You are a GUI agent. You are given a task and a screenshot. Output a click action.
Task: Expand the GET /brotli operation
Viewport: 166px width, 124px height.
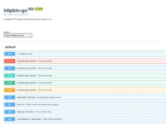85,105
